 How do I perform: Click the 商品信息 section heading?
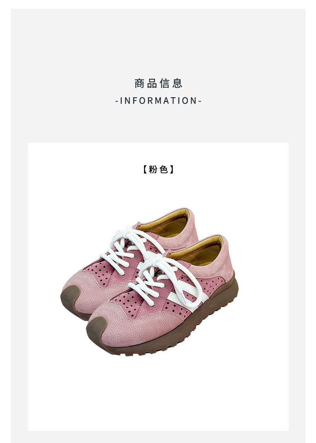pos(158,83)
